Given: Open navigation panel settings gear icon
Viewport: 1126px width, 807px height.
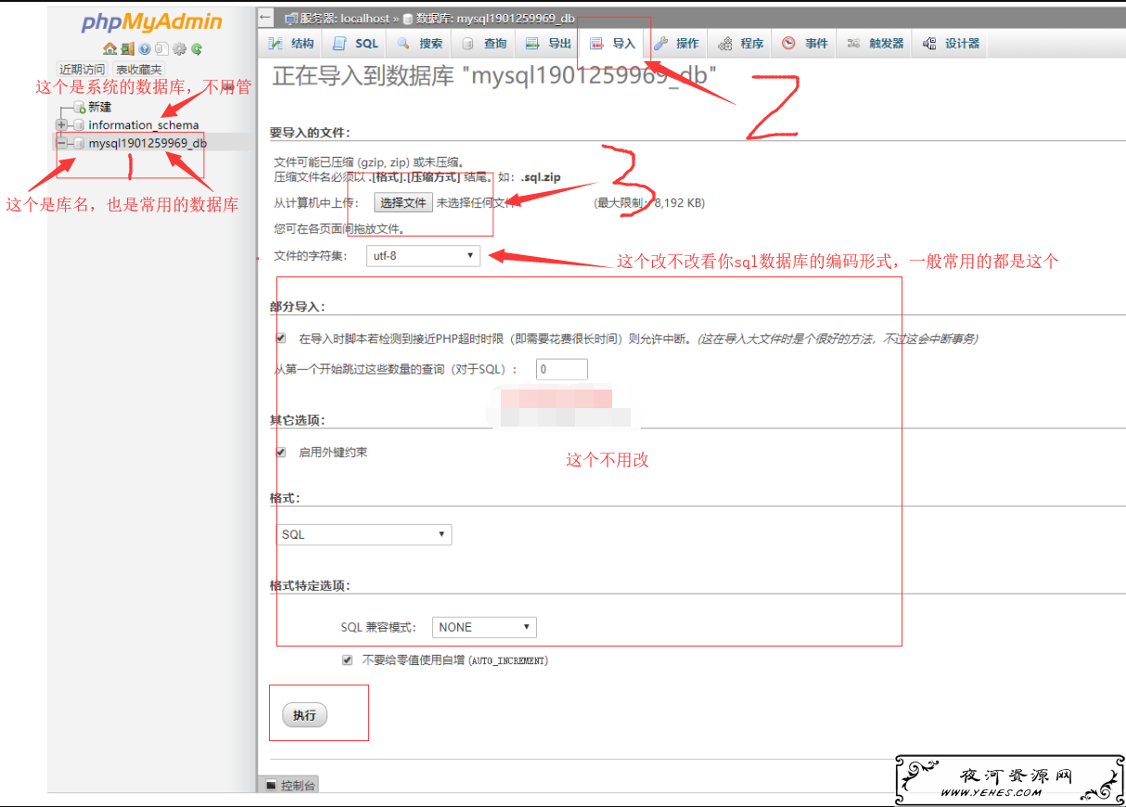Looking at the screenshot, I should click(179, 49).
